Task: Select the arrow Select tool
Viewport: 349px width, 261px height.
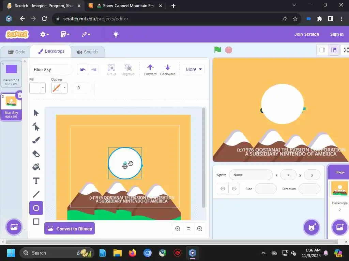Action: tap(36, 113)
